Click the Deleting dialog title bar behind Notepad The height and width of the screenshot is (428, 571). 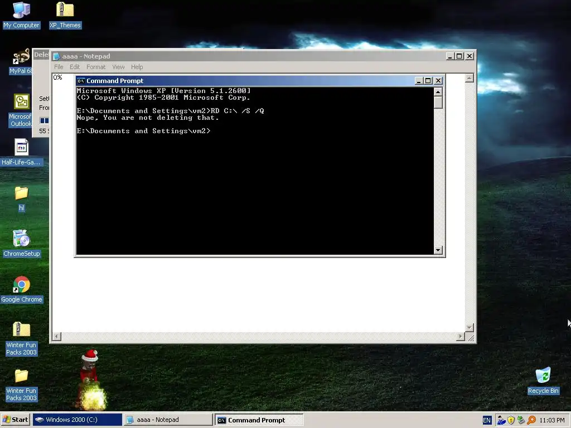[41, 55]
